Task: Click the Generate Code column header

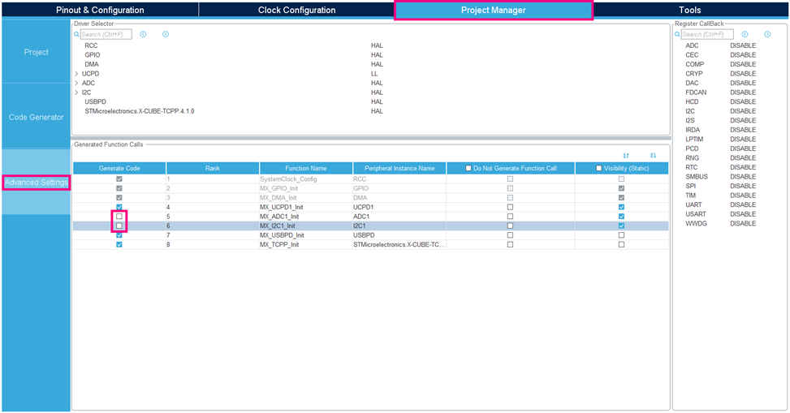Action: [x=119, y=168]
